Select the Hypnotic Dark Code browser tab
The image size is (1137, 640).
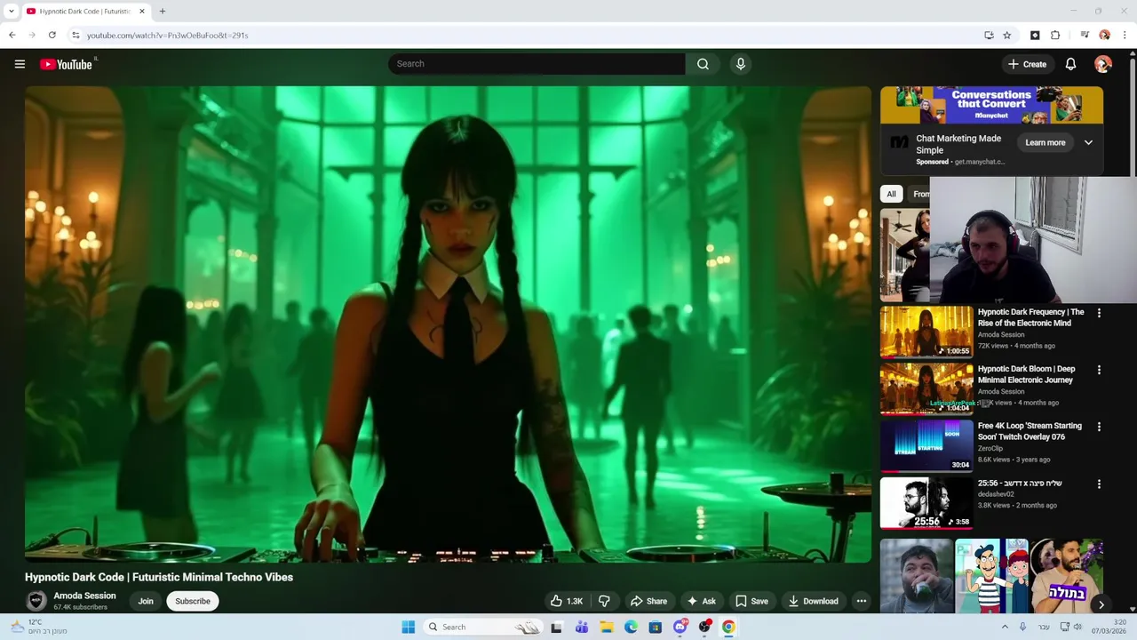tap(84, 12)
